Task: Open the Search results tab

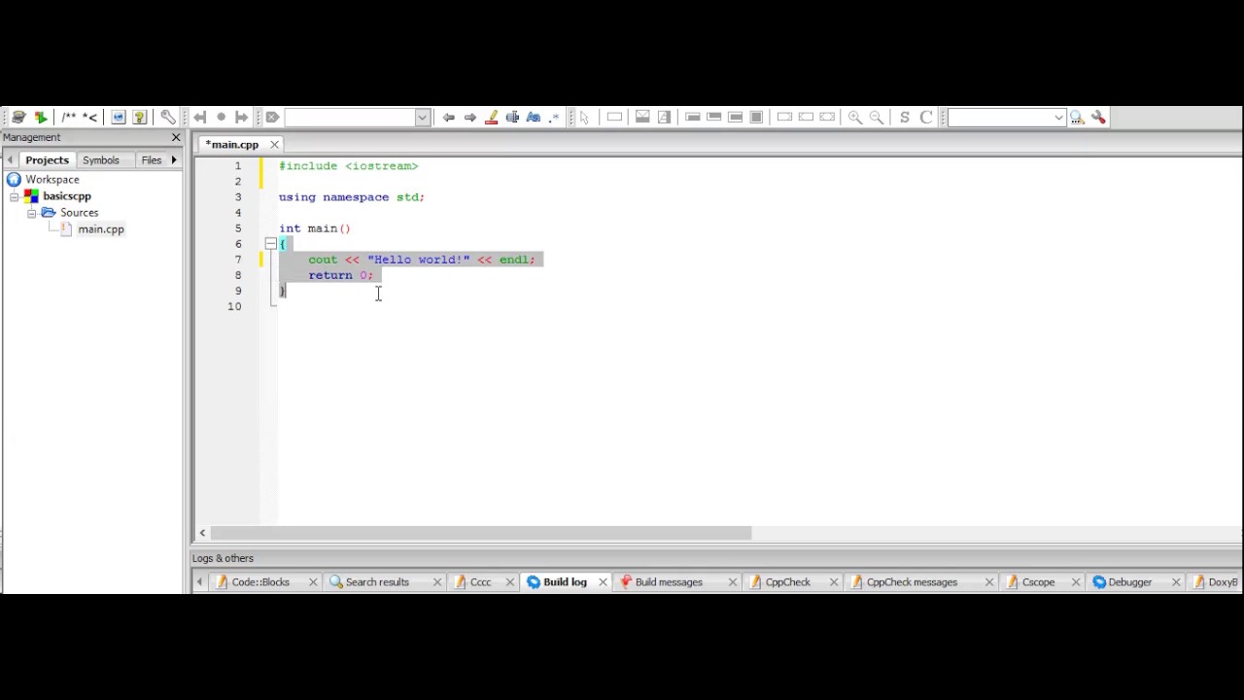Action: (x=377, y=582)
